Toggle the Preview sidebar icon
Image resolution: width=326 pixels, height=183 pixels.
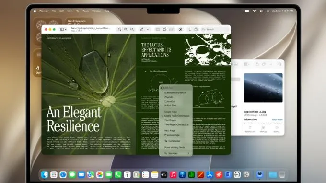pos(62,30)
